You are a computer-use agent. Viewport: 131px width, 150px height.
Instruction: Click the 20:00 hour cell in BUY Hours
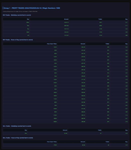click(30, 122)
